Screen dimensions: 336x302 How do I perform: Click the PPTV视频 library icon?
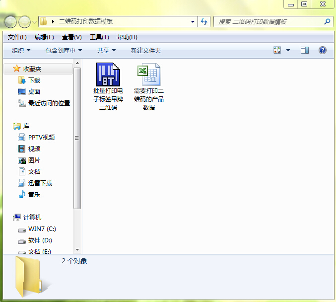pos(21,137)
